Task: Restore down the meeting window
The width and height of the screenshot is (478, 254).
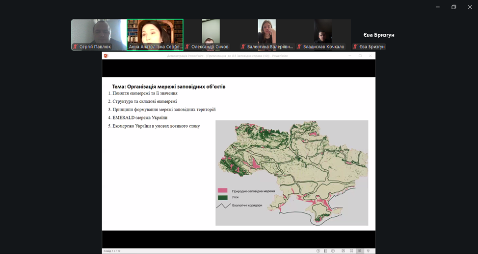Action: (x=453, y=7)
